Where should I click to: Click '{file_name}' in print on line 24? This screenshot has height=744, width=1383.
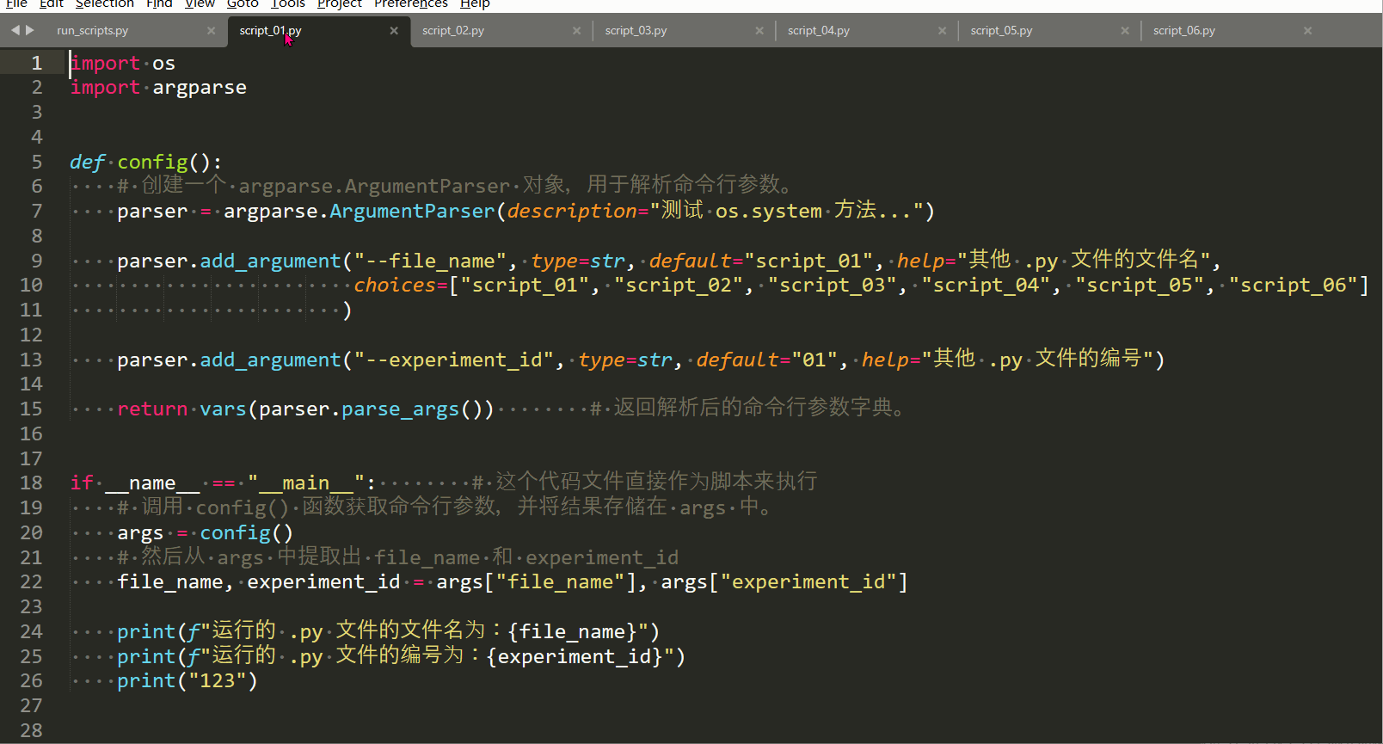pyautogui.click(x=572, y=631)
